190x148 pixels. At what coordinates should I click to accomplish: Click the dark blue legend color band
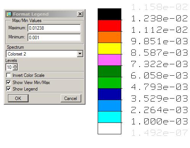[109, 94]
